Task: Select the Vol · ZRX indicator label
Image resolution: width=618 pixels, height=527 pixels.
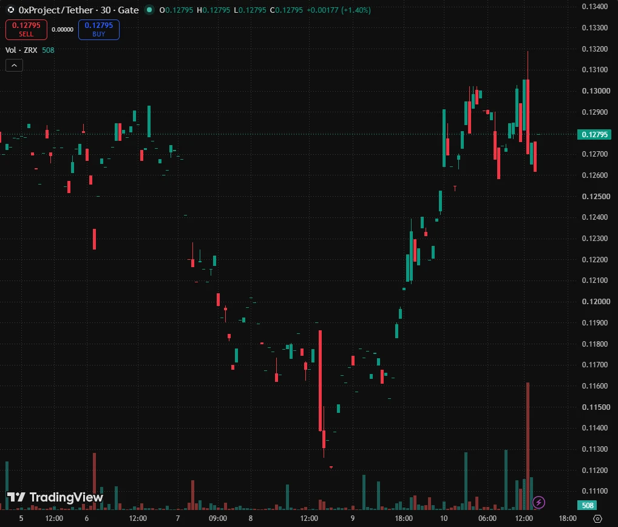Action: 21,50
